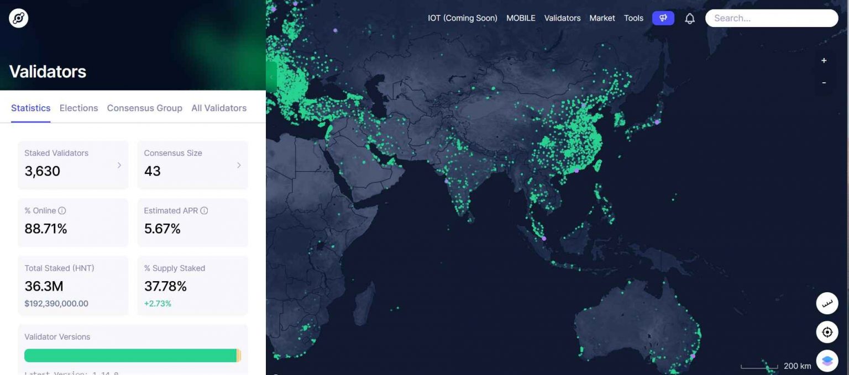Expand the Staked Validators card chevron

[x=119, y=165]
